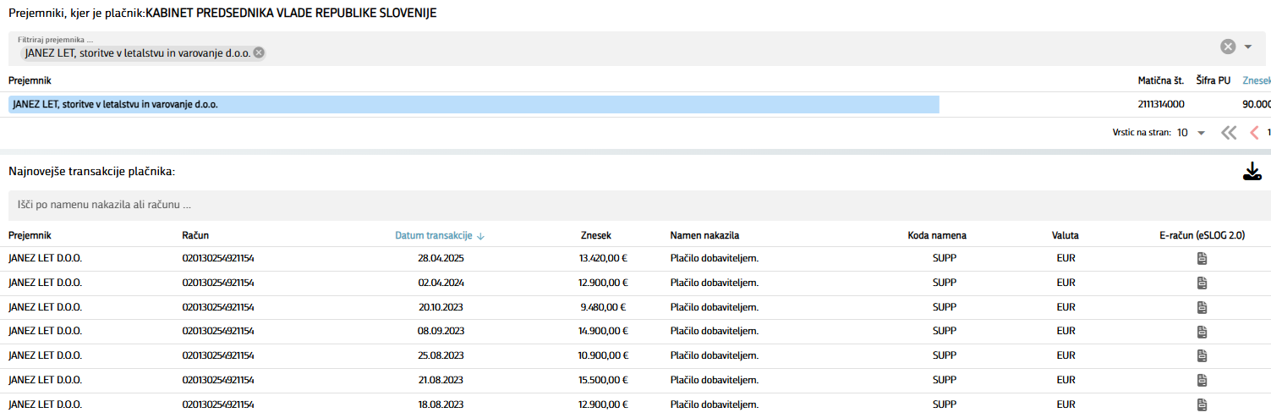
Task: Sort by Namen nakazila column
Action: tap(705, 235)
